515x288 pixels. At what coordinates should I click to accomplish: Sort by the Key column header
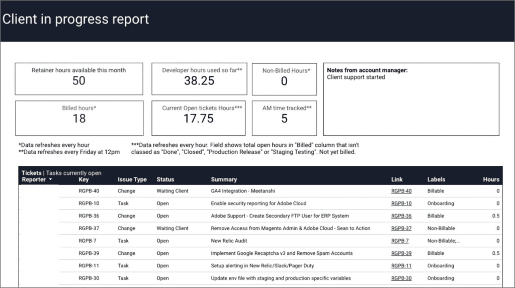coord(83,179)
